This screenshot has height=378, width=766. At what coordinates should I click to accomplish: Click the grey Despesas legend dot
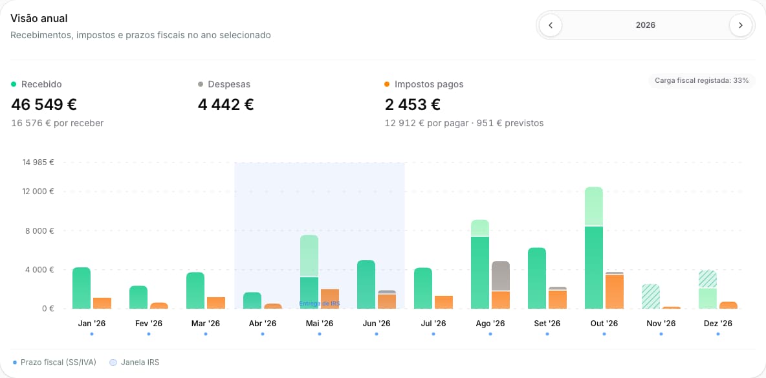point(201,84)
